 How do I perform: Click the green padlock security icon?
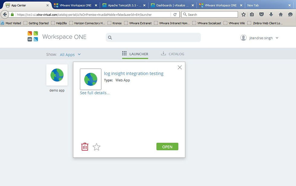tap(12, 14)
